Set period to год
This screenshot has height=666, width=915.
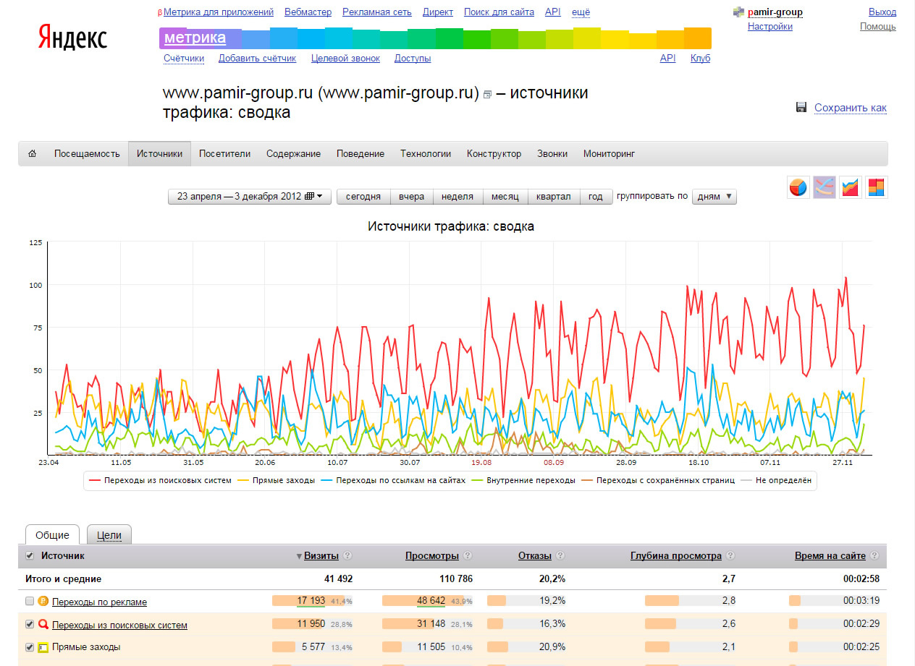click(x=596, y=196)
